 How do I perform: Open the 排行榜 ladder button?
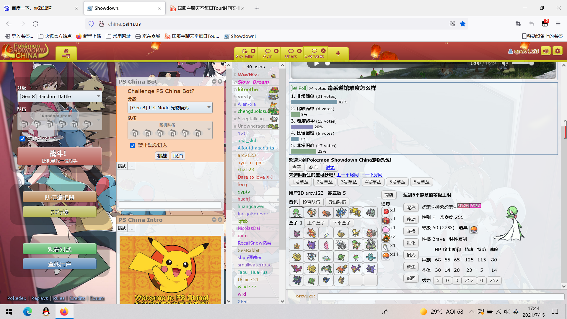coord(60,212)
